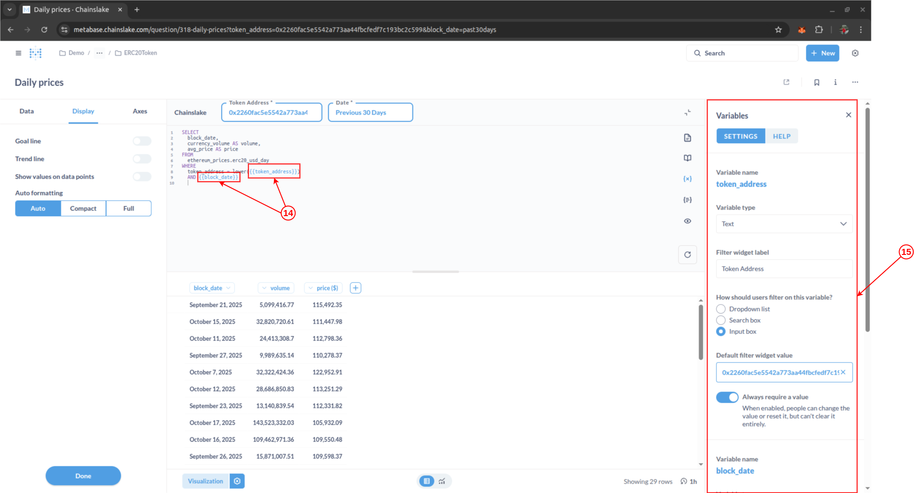
Task: Open the SQL snippets icon
Action: (x=687, y=200)
